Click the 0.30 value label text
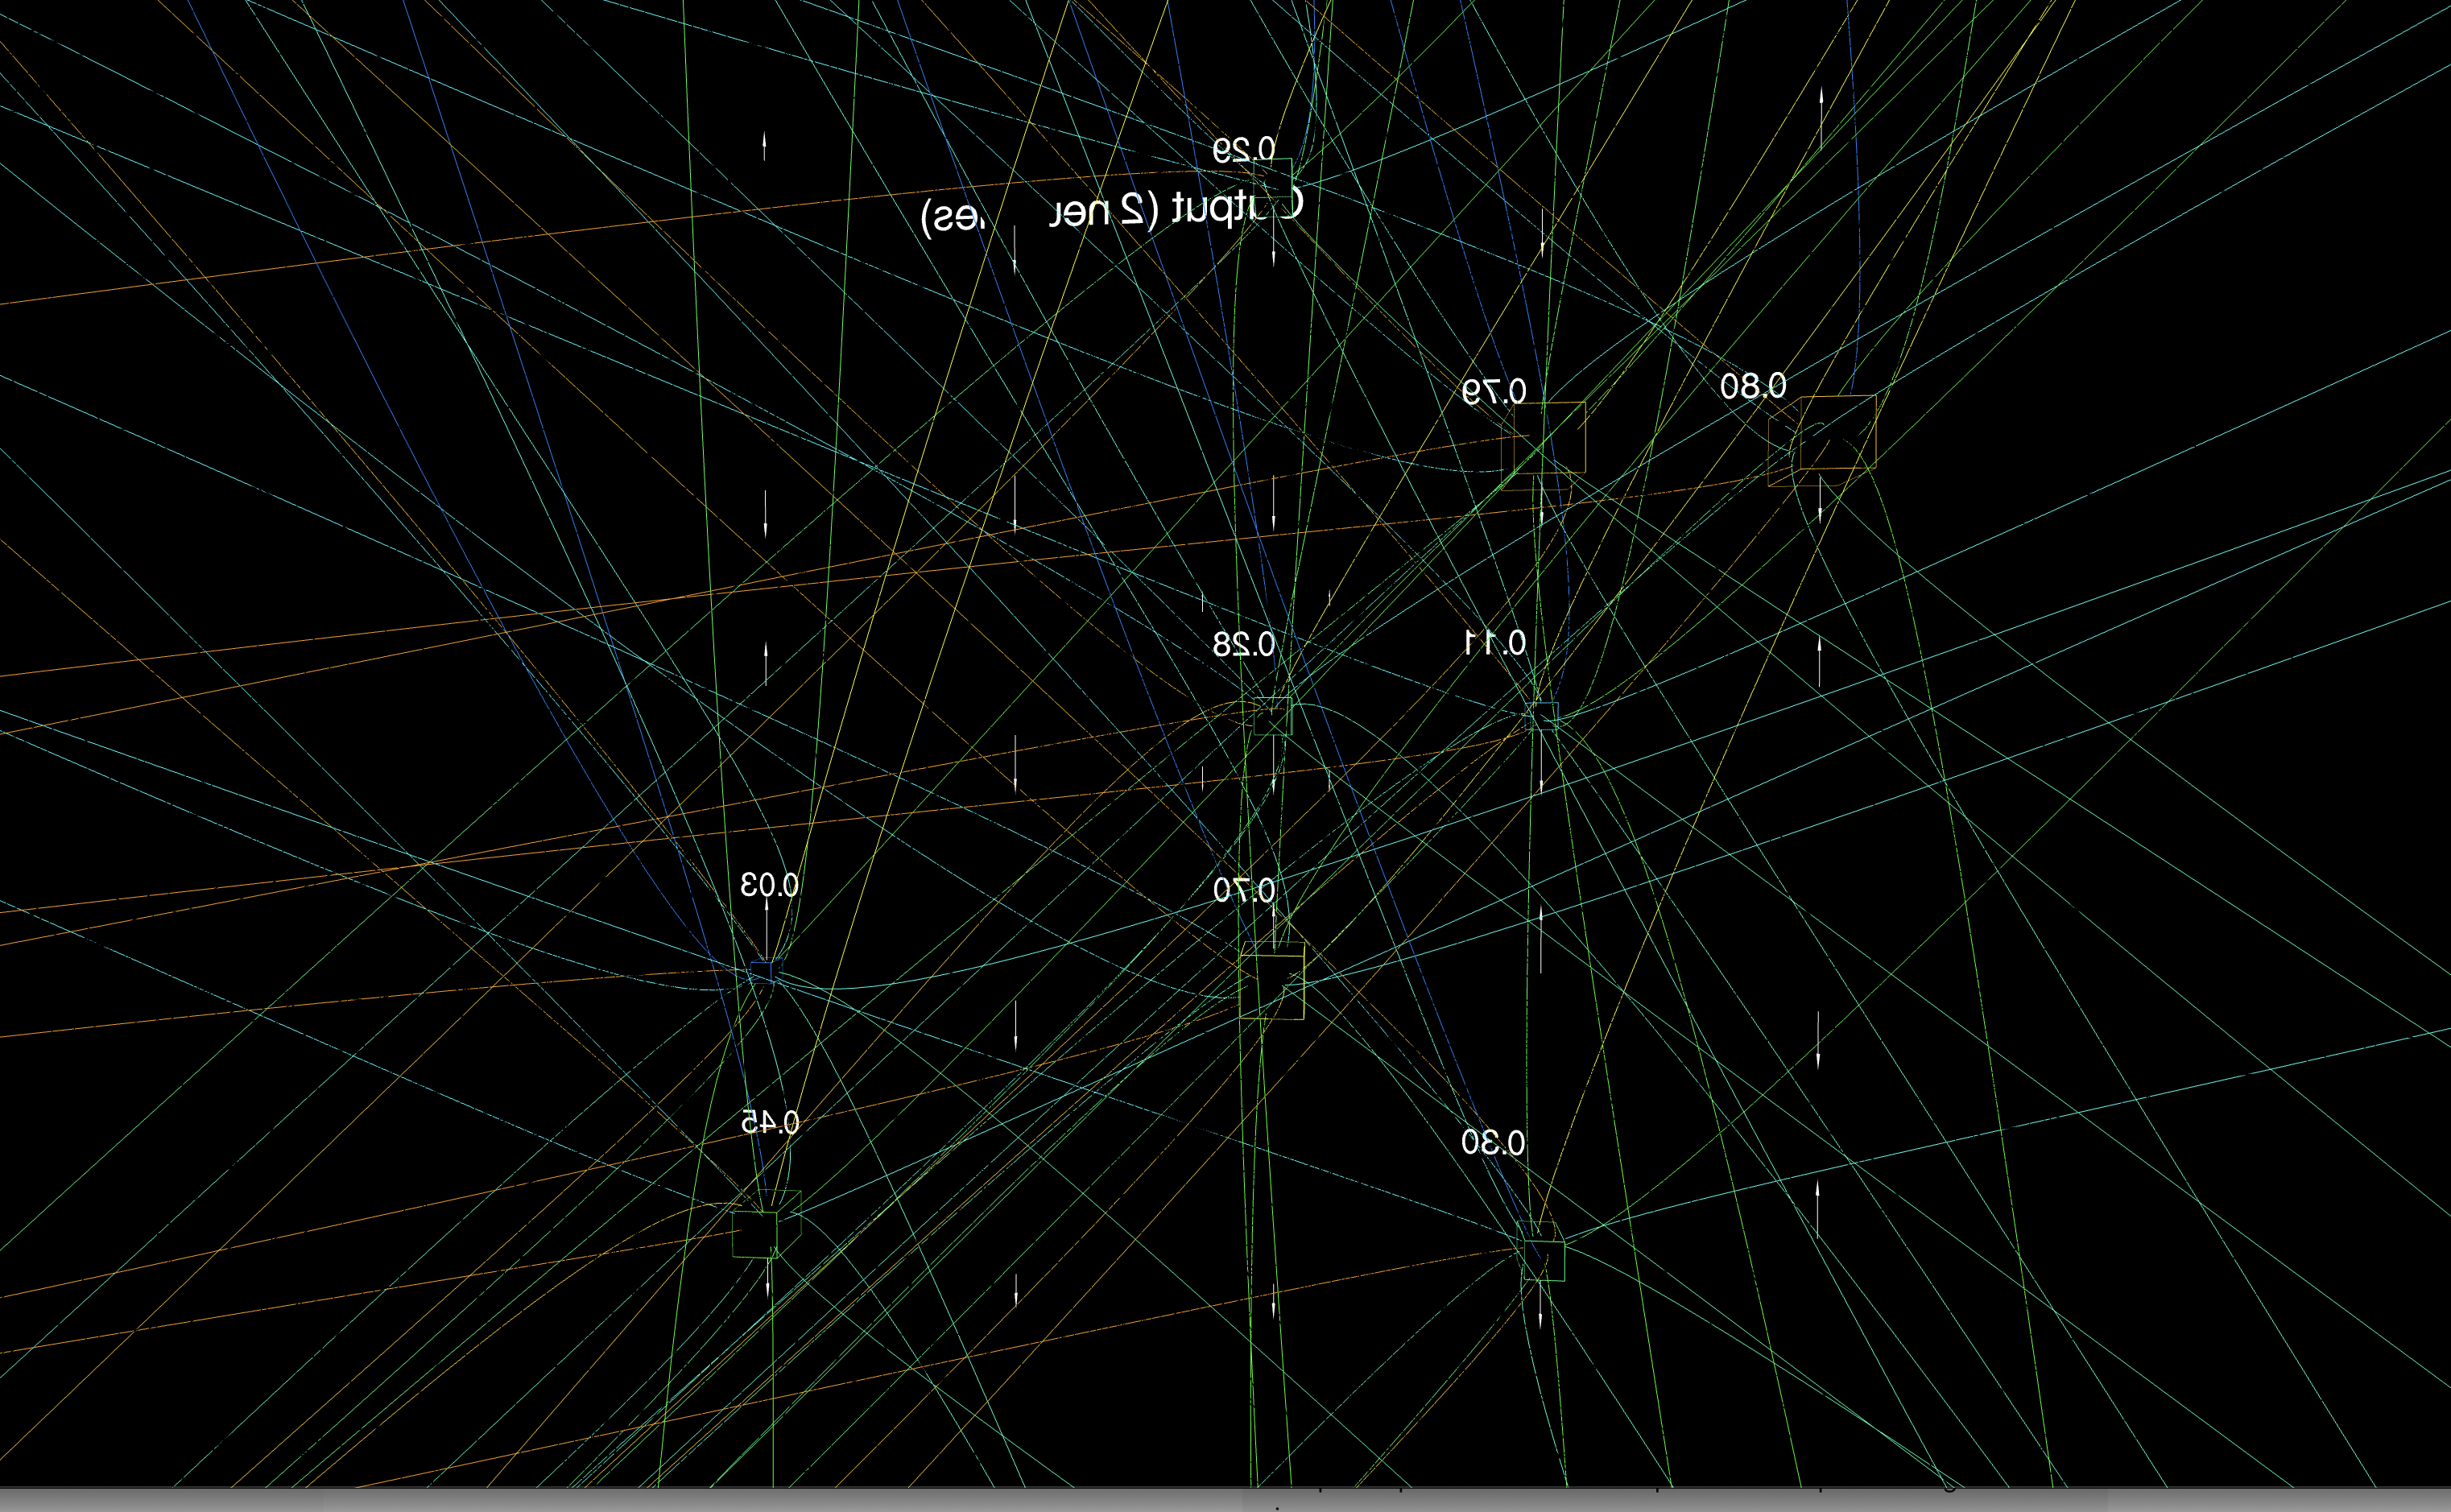This screenshot has height=1512, width=2451. pos(1493,1142)
